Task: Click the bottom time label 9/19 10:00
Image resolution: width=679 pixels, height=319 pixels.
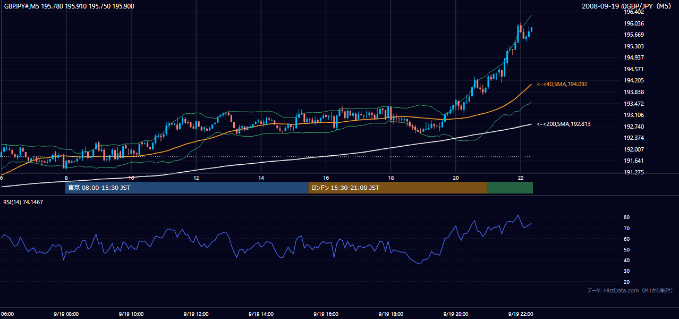Action: 131,314
